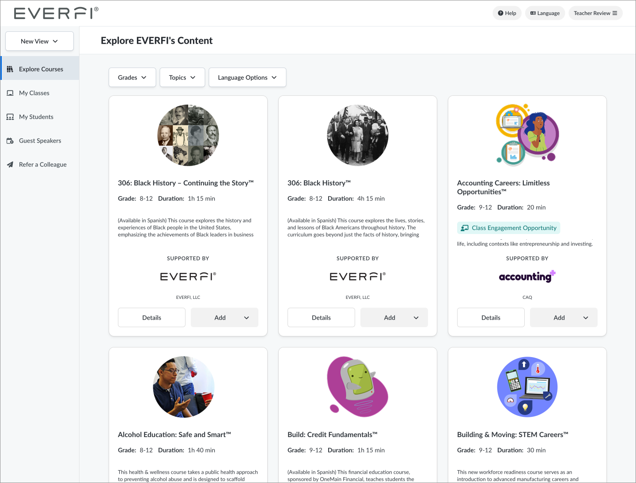Open the New View dropdown
636x483 pixels.
coord(39,41)
